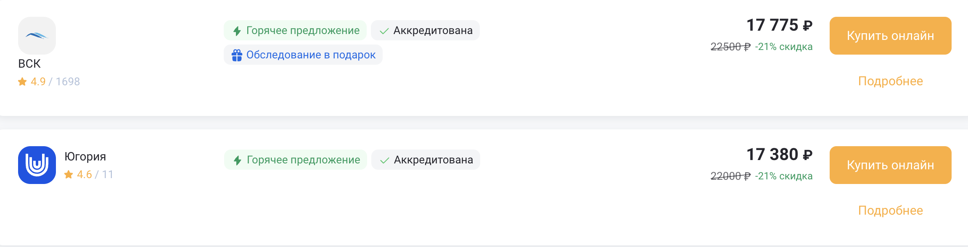Buy the Югория policy online
The image size is (968, 247).
pos(890,165)
